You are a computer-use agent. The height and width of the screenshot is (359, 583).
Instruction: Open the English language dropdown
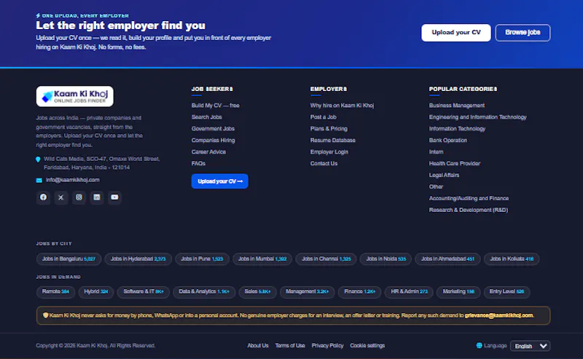(531, 346)
